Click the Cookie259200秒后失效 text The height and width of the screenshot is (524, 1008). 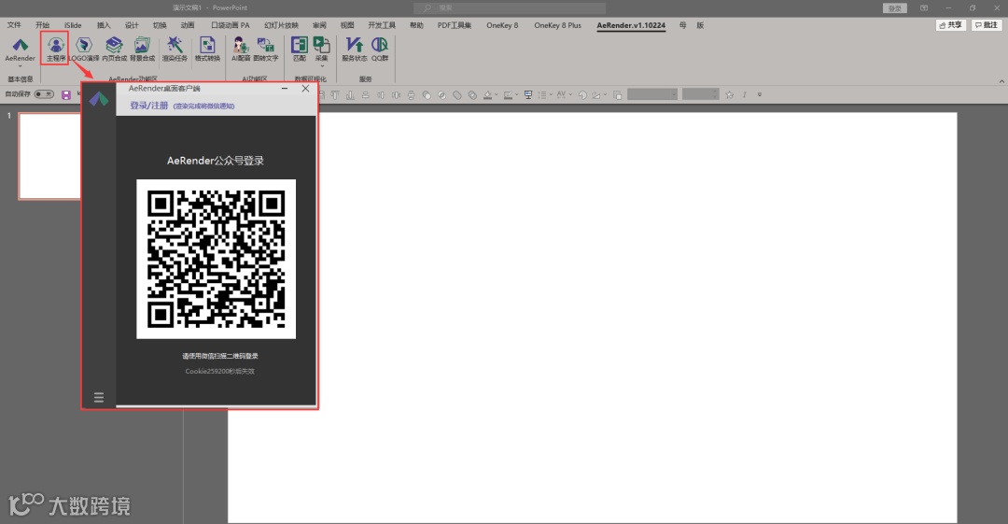[x=220, y=372]
